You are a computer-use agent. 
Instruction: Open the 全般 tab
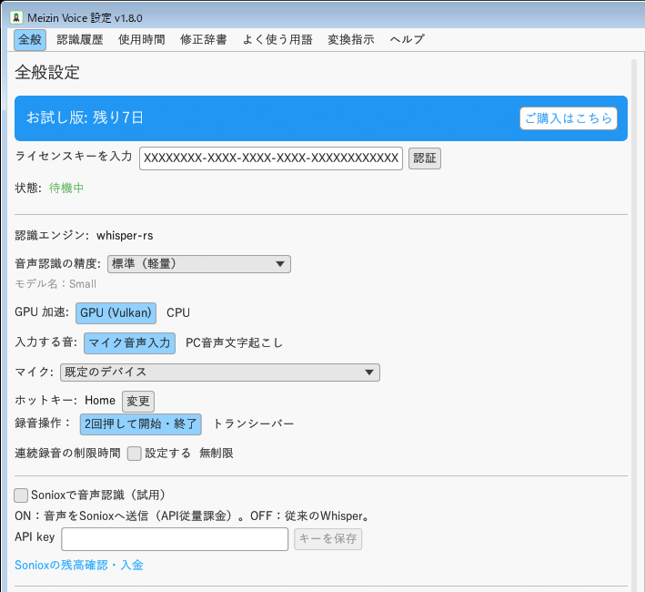pos(30,39)
